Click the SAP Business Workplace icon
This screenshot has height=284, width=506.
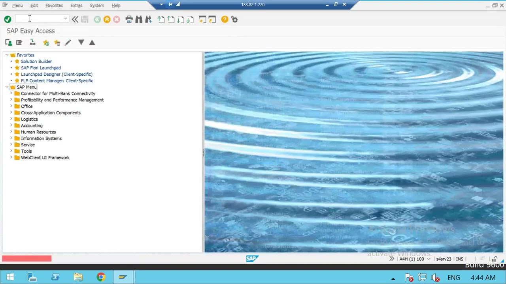(x=32, y=43)
